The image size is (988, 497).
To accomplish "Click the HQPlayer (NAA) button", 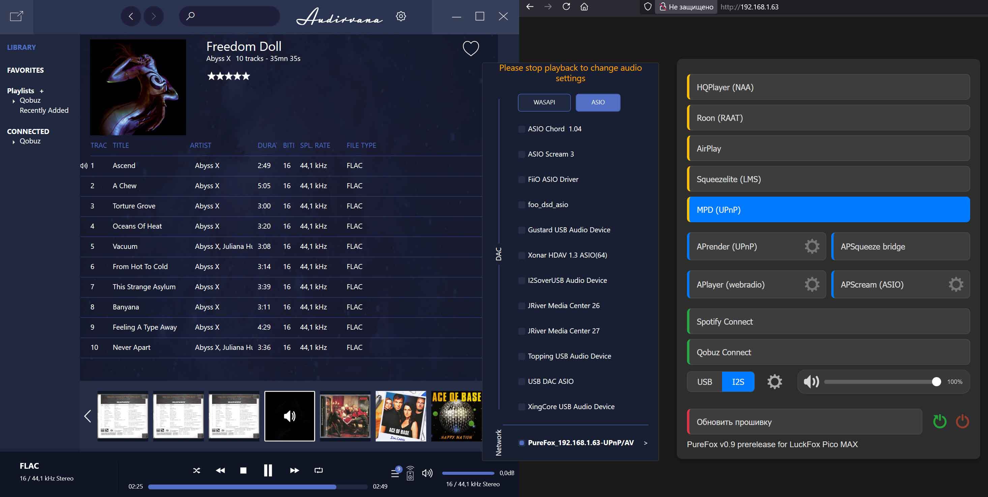I will pos(829,87).
